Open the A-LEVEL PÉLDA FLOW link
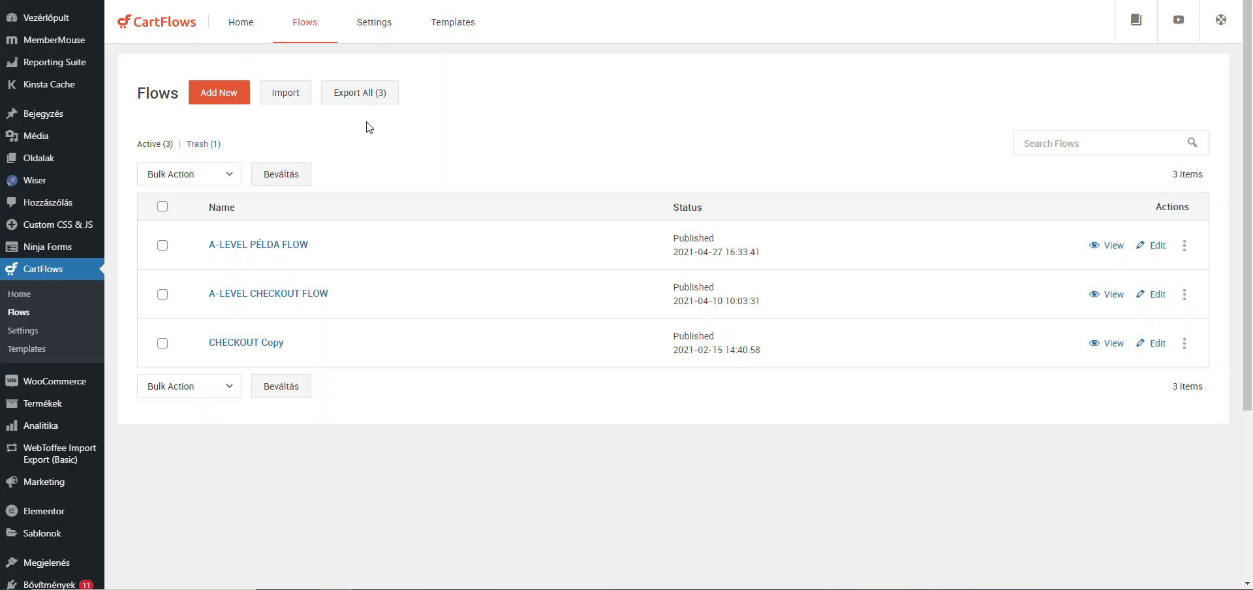 pyautogui.click(x=258, y=245)
